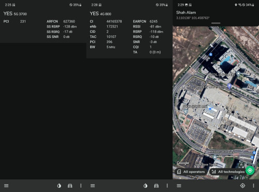Select the TA value 0 (0 m)

(155, 52)
